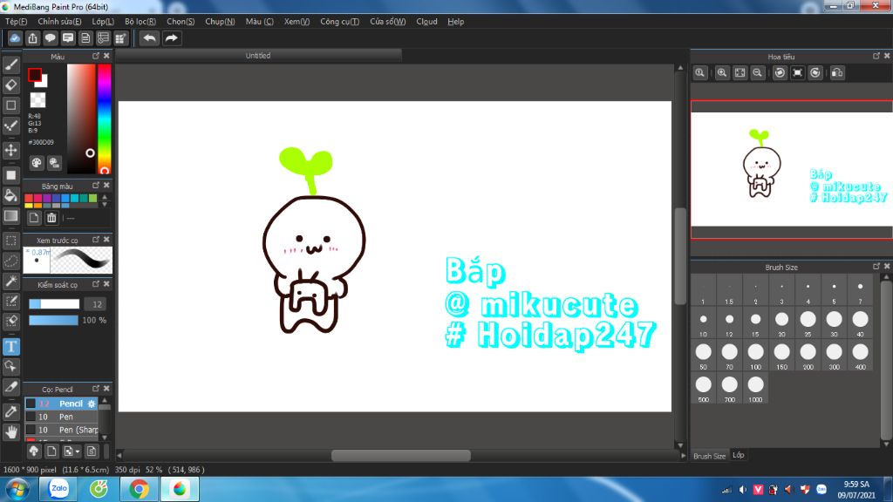Open Pencil brush settings gear
Viewport: 893px width, 502px height.
click(x=91, y=404)
